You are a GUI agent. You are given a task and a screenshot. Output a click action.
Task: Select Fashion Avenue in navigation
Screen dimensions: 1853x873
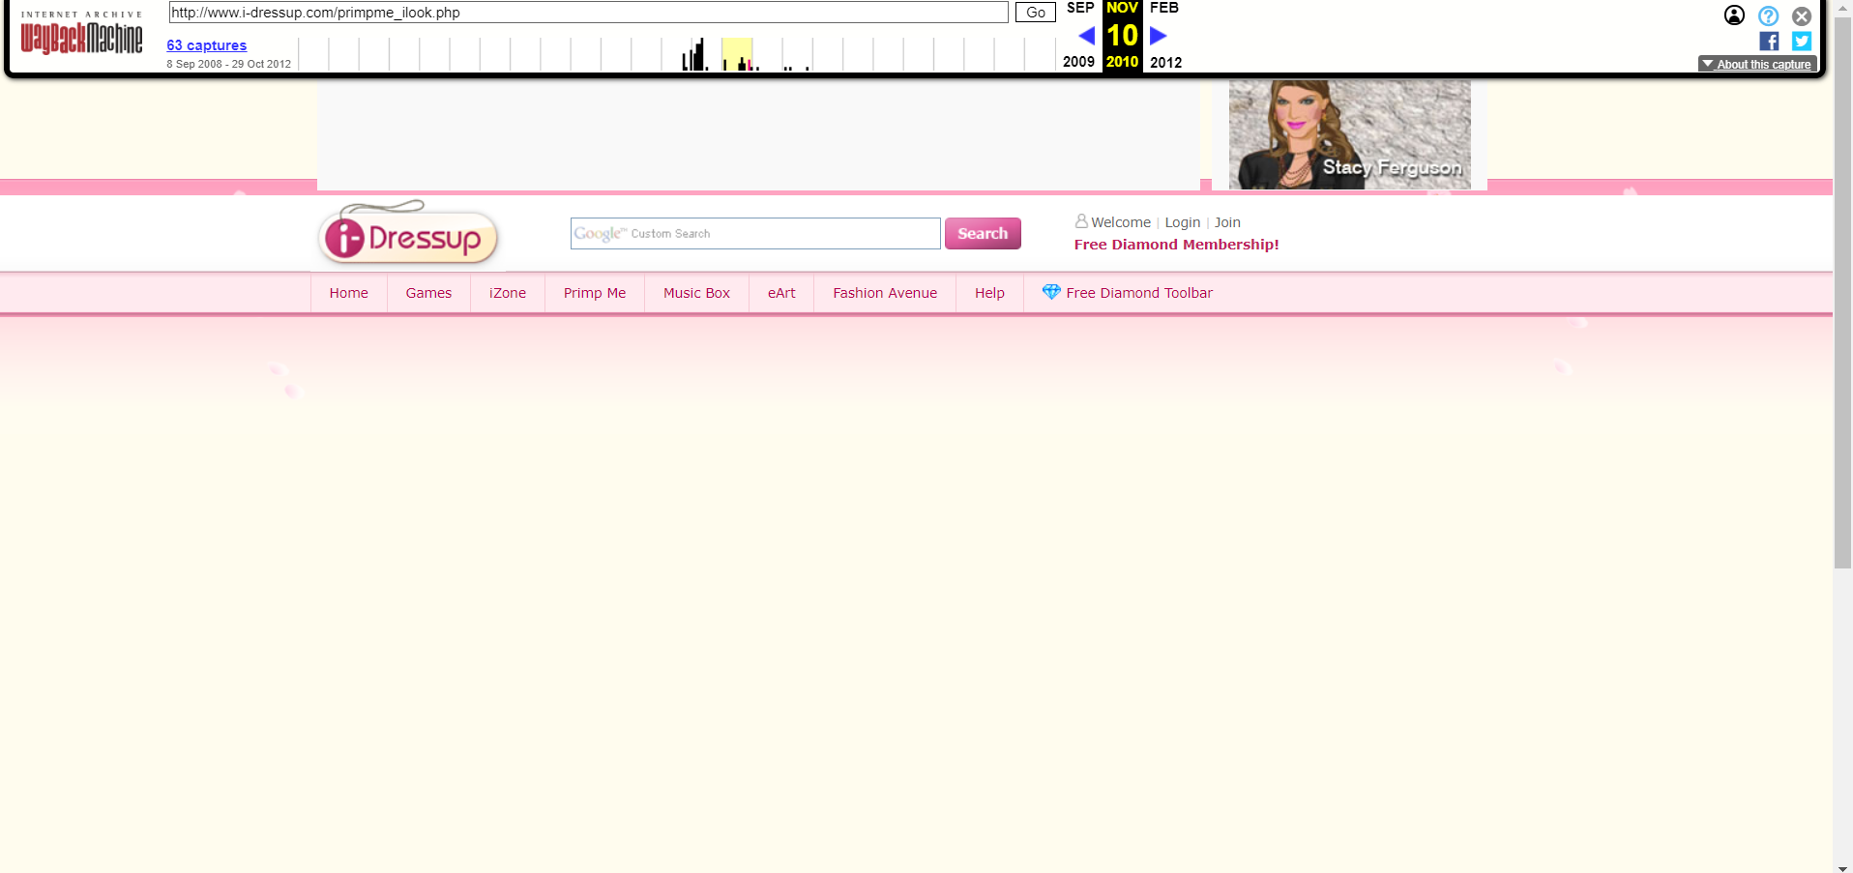click(885, 293)
